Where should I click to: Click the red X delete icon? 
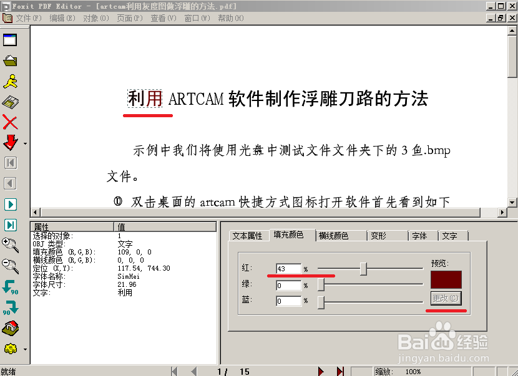pyautogui.click(x=10, y=122)
